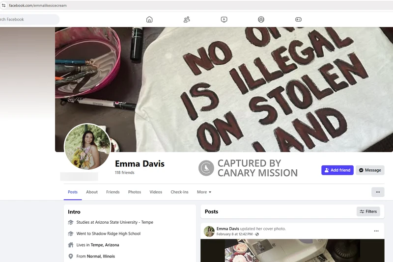Open the three-dot menu on Emma's post
This screenshot has height=262, width=393.
[376, 231]
